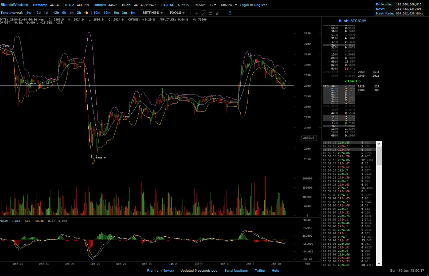
Task: Open the MINING dropdown menu
Action: pos(229,5)
